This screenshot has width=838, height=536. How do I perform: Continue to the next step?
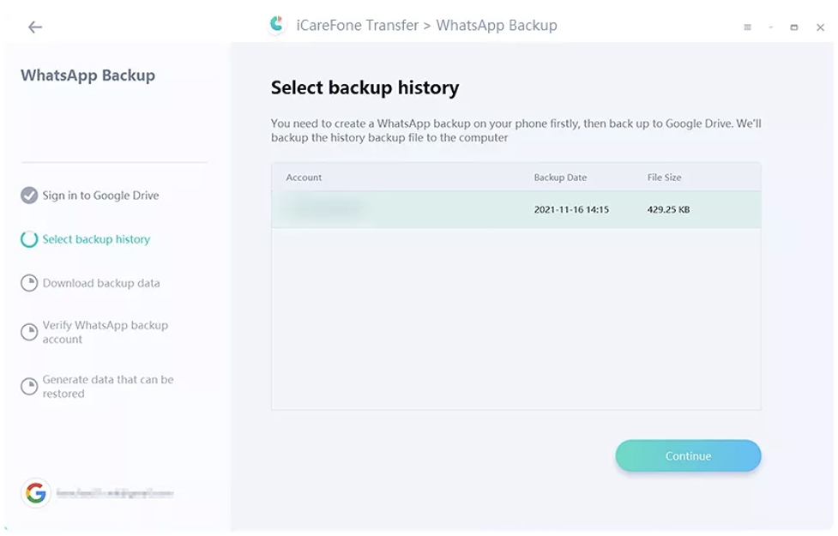pos(688,456)
